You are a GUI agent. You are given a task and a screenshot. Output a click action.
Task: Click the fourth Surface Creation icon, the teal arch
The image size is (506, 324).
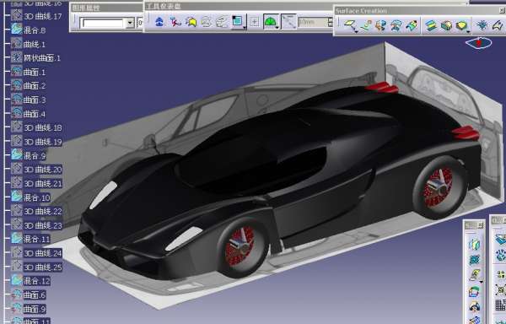coord(396,25)
